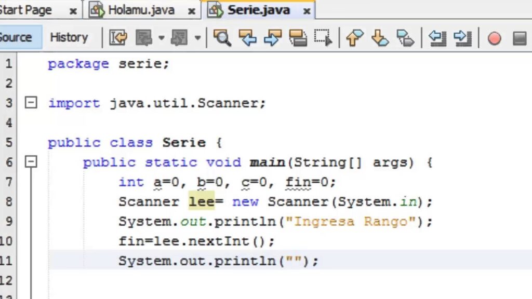
Task: Click the Last Edit location icon
Action: 118,38
